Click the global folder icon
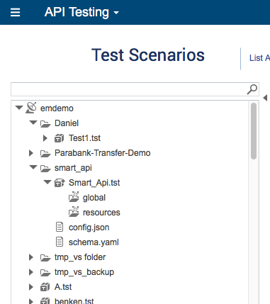 74,197
